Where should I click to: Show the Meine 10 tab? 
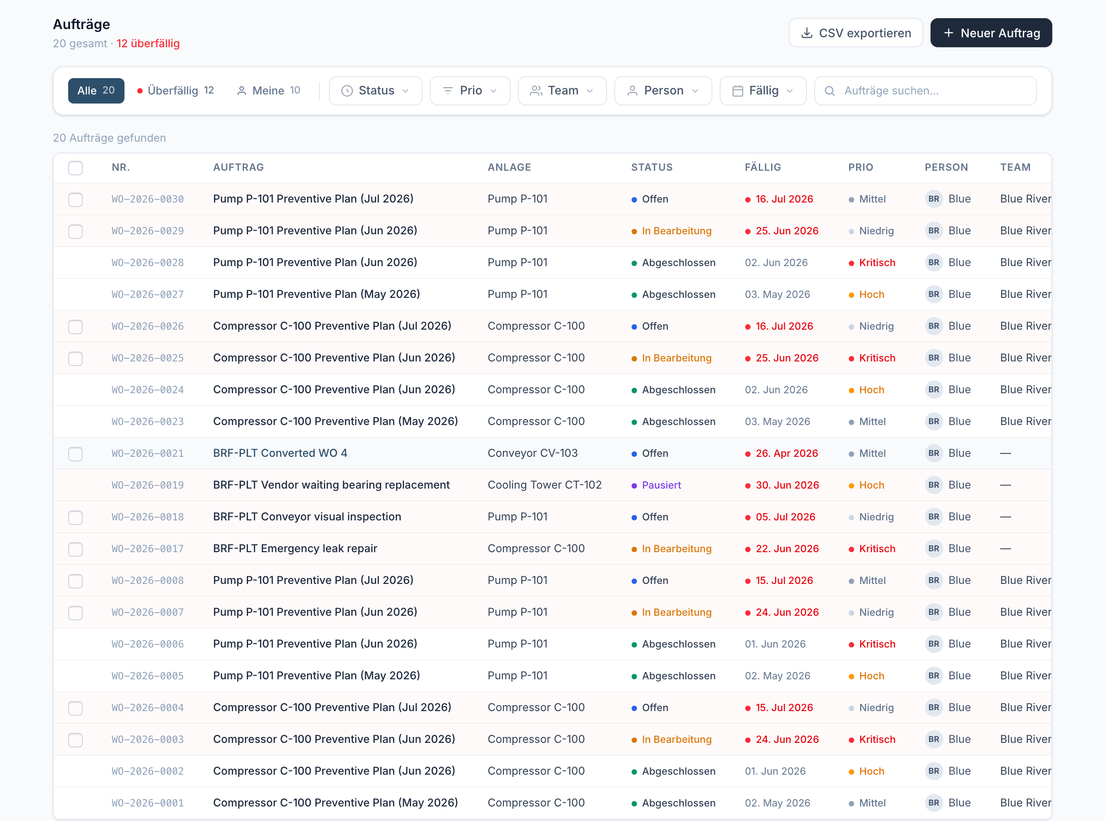coord(269,90)
